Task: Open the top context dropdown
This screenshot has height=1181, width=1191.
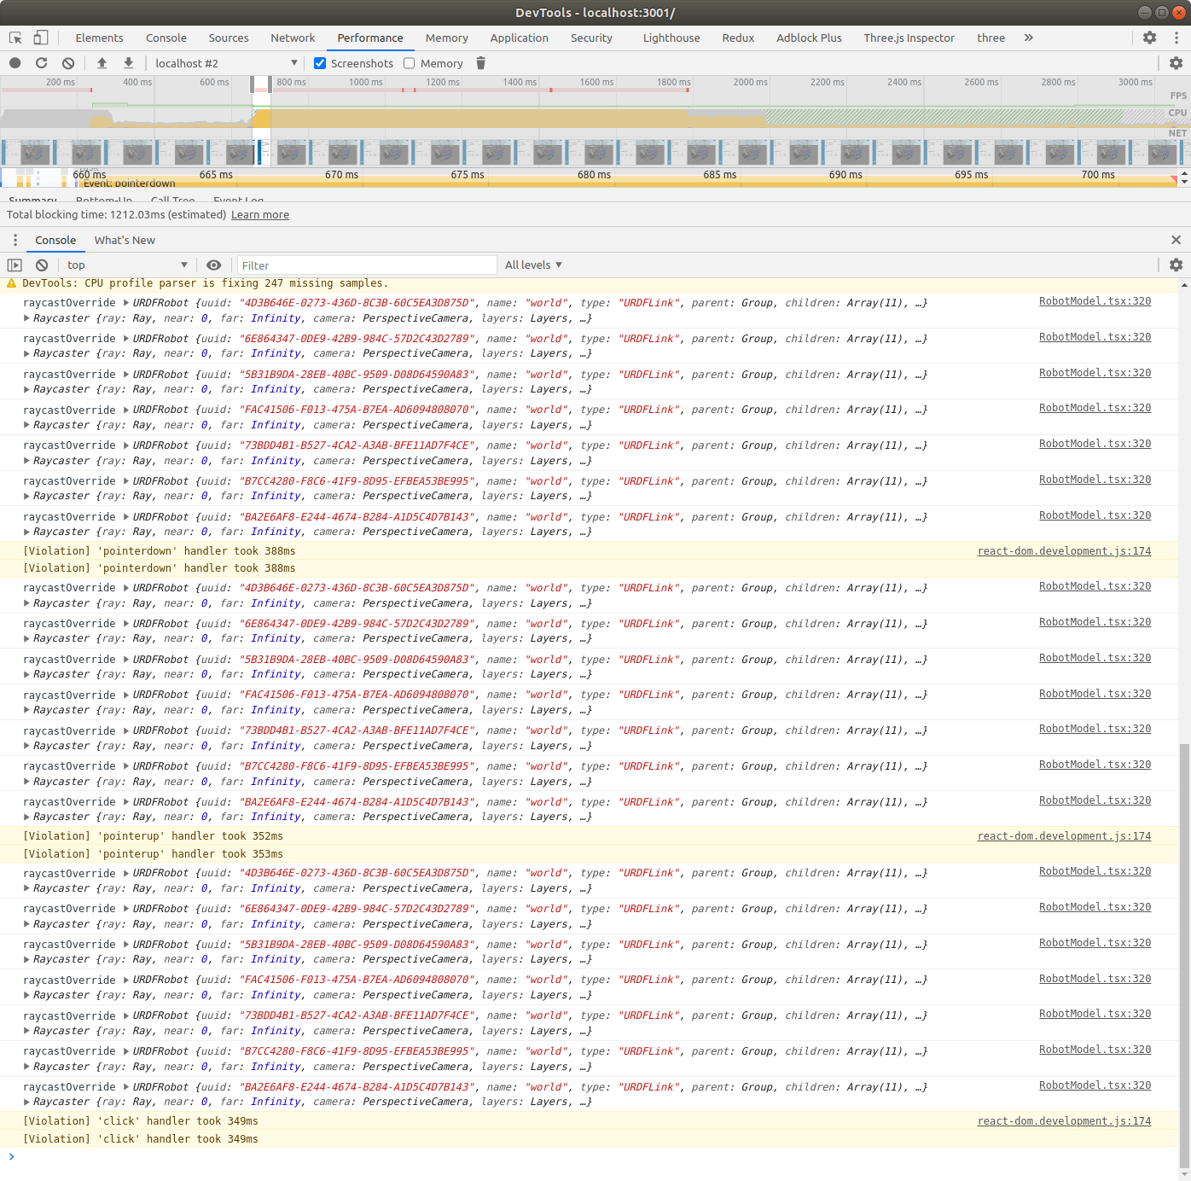Action: coord(126,265)
